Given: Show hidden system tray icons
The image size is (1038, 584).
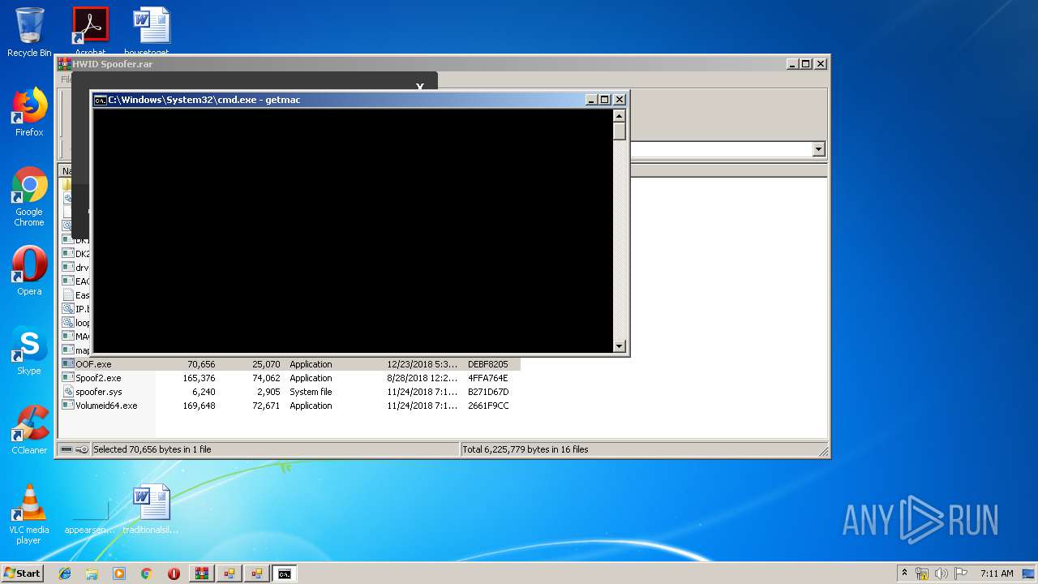Looking at the screenshot, I should pyautogui.click(x=905, y=573).
